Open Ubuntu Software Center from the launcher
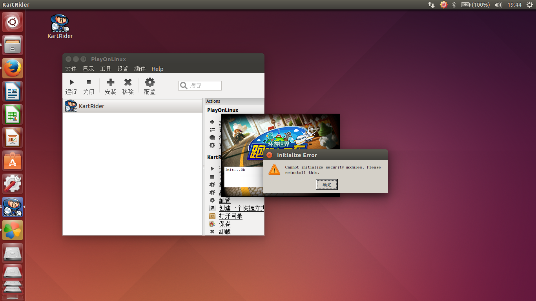 tap(13, 161)
